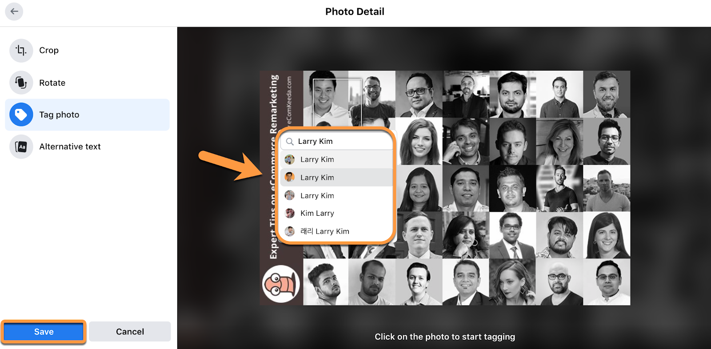Open the Alternative text menu item
The image size is (711, 349).
coord(87,147)
